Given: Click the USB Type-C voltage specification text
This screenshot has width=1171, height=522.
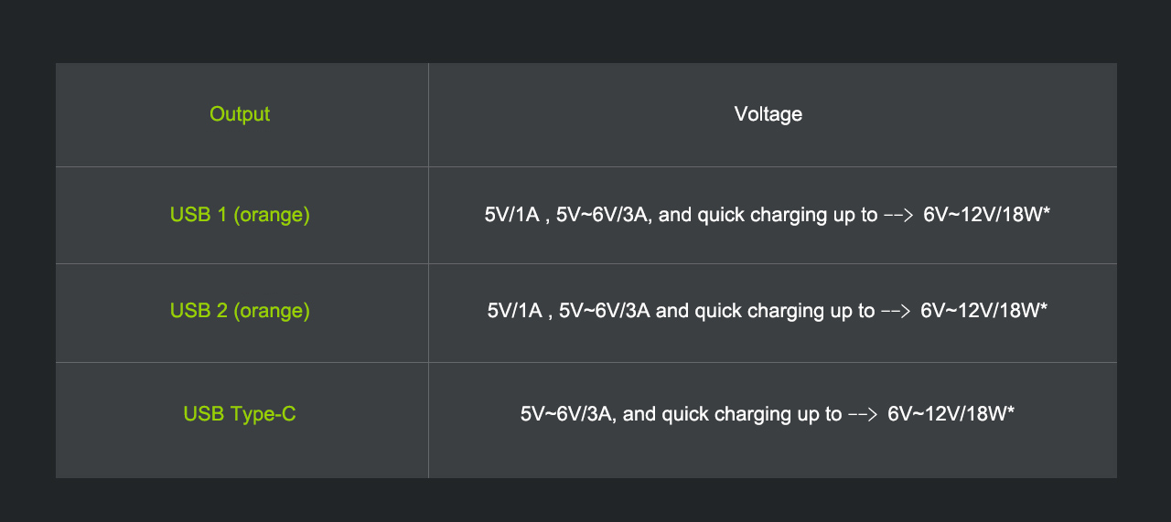Looking at the screenshot, I should (x=768, y=414).
